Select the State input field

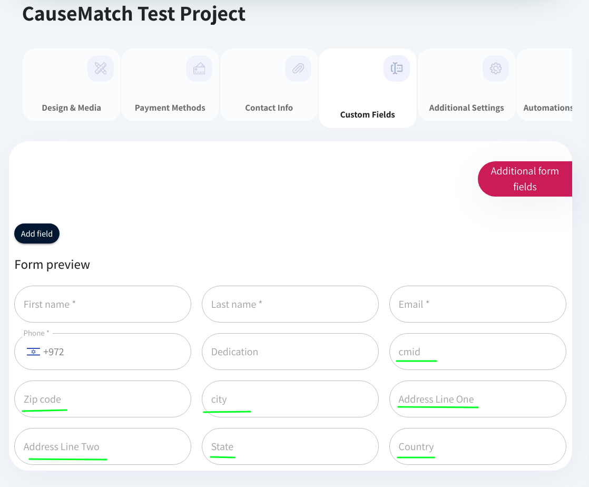click(290, 446)
